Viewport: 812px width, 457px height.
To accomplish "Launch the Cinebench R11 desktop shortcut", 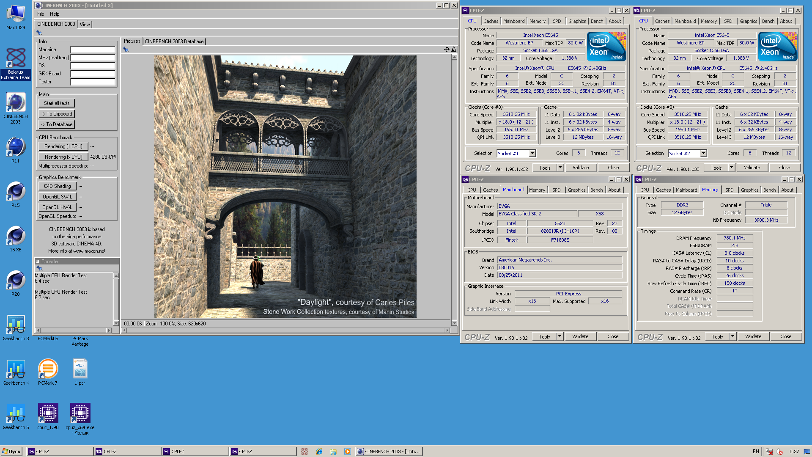I will (16, 150).
